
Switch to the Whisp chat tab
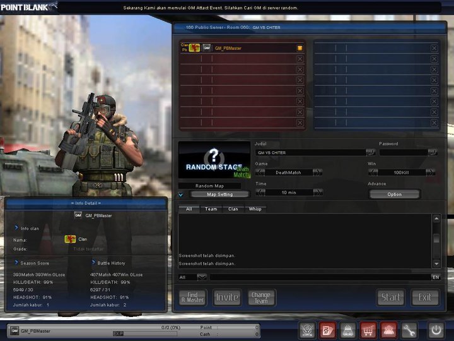point(255,209)
